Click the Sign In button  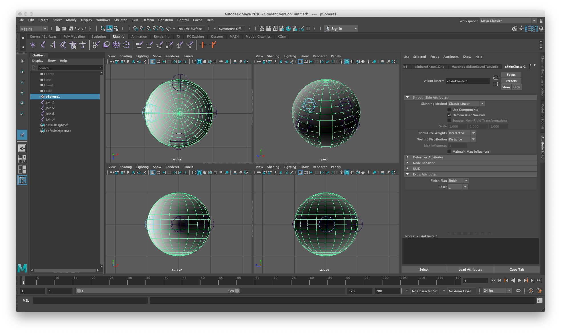tap(341, 28)
